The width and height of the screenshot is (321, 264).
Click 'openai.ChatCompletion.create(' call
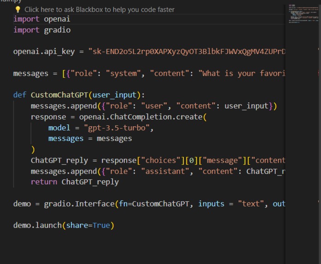click(x=143, y=117)
